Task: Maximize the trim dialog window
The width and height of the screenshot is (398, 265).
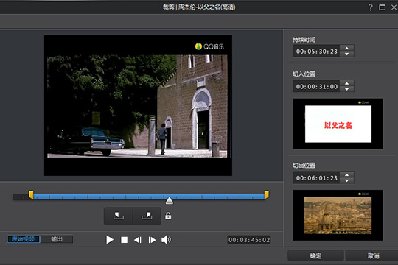Action: [382, 7]
